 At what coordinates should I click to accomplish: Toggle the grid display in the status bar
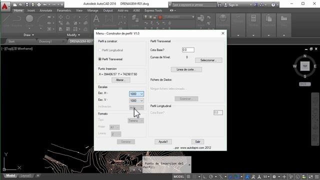click(x=188, y=176)
